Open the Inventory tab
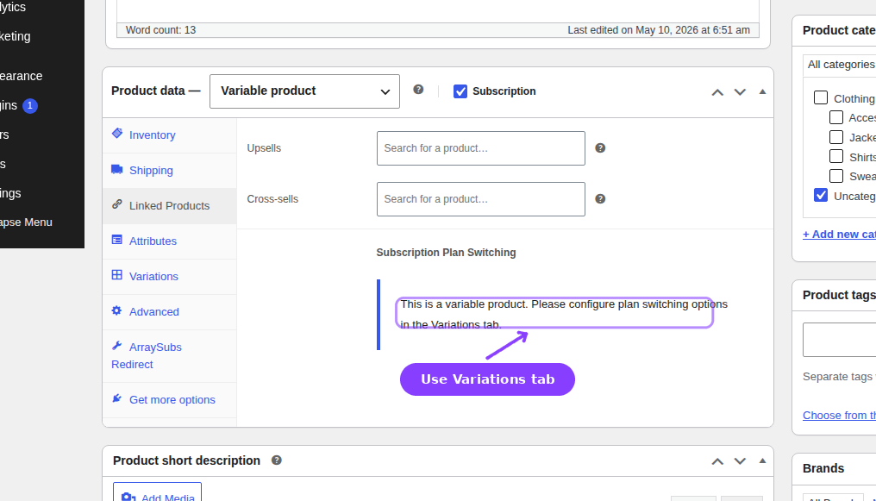Image resolution: width=876 pixels, height=501 pixels. (169, 135)
